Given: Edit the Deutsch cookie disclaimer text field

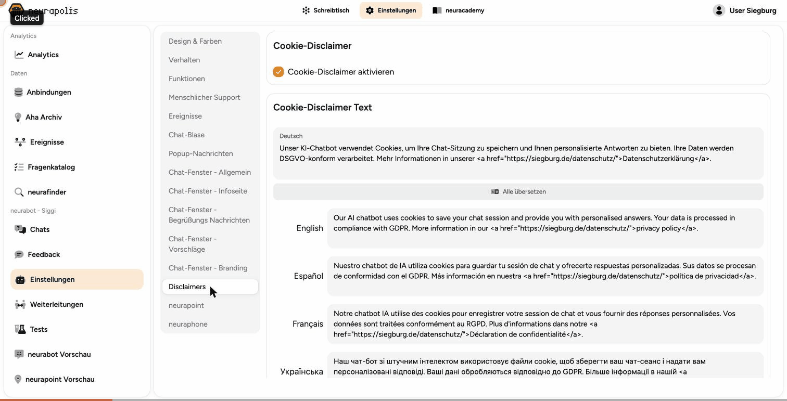Looking at the screenshot, I should (518, 153).
